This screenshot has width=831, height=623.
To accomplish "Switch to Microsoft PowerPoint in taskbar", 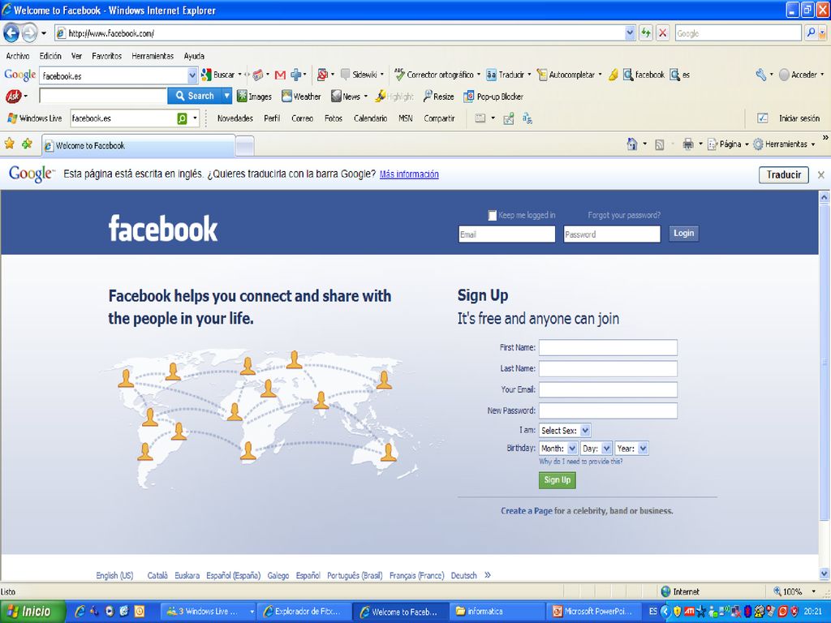I will [x=593, y=612].
